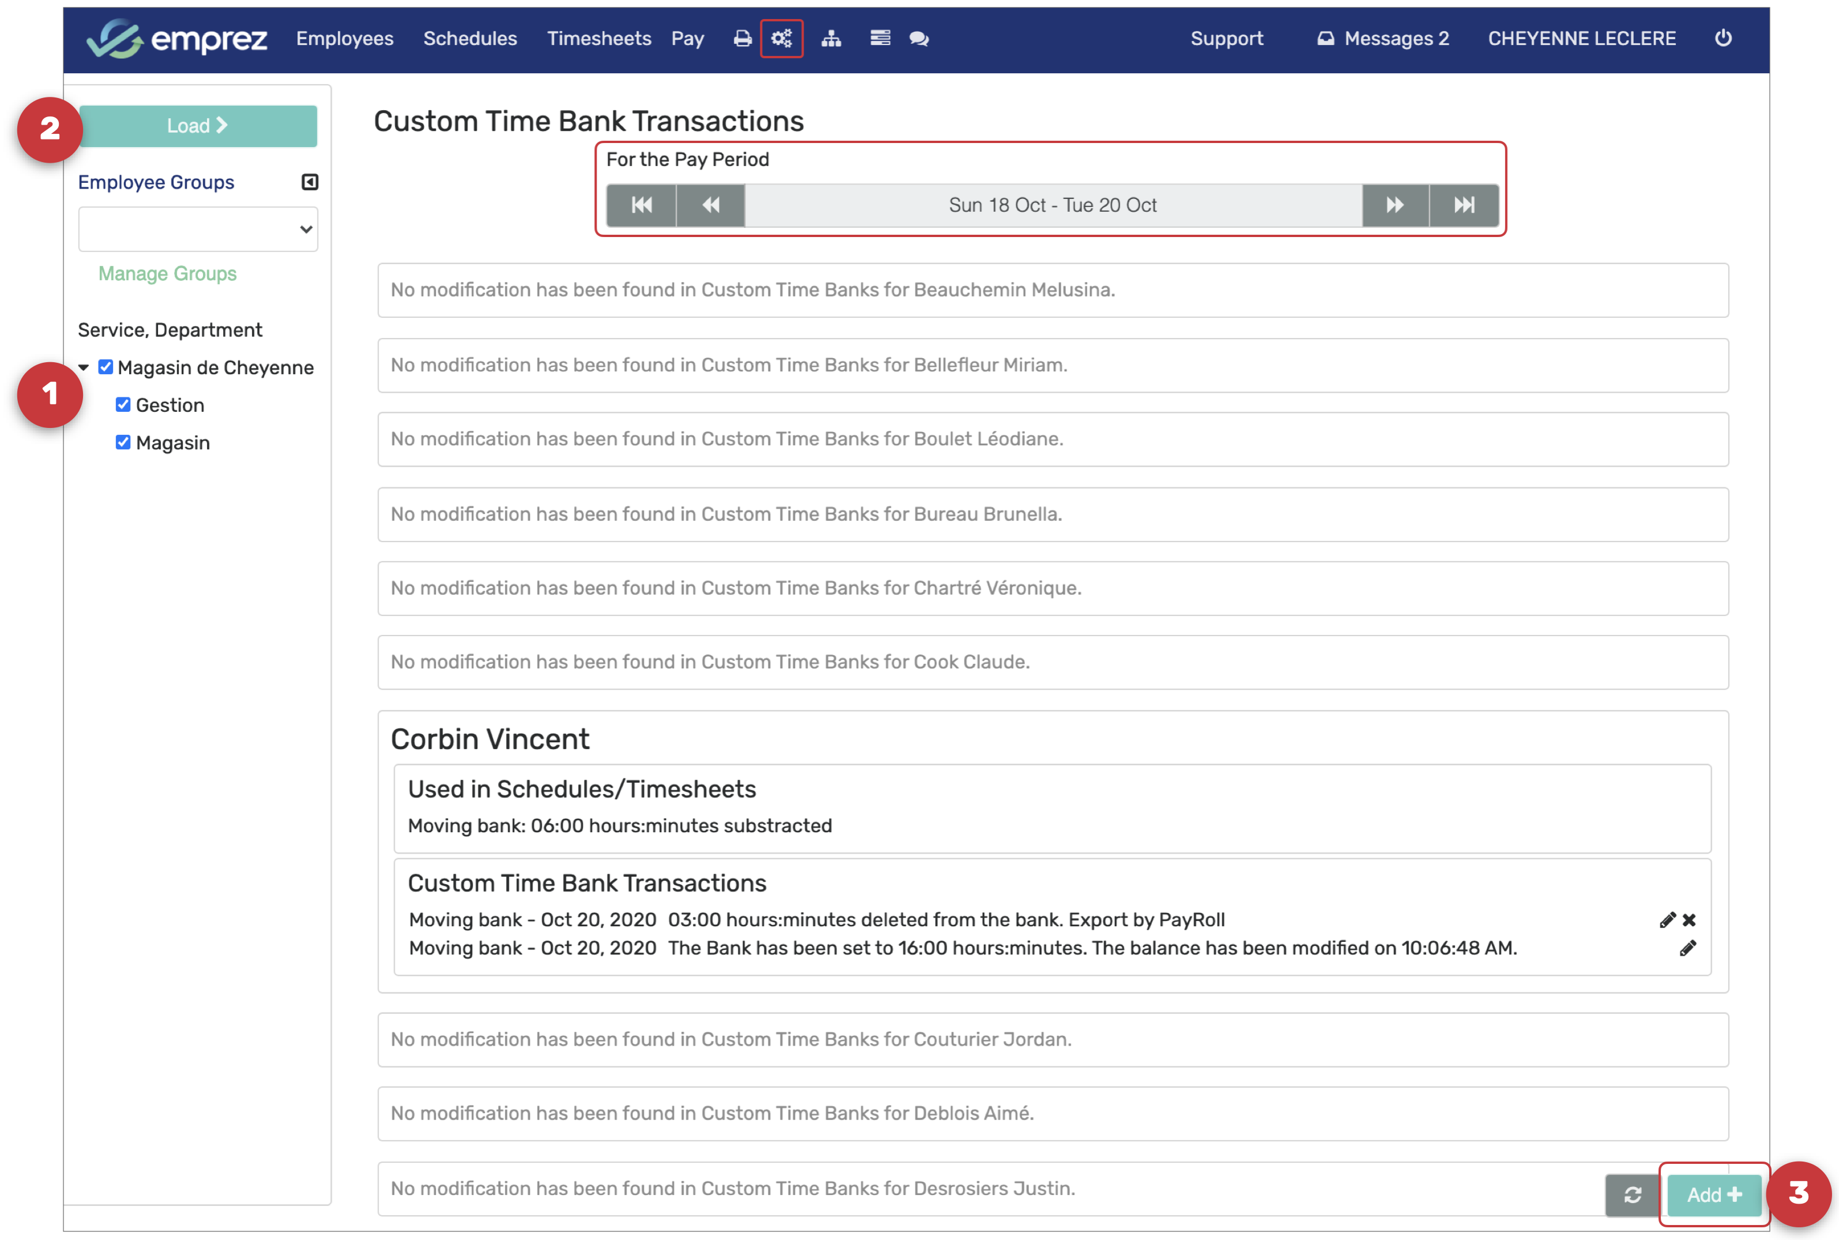Uncheck the Magasin de Cheyenne checkbox
The image size is (1839, 1240).
106,367
